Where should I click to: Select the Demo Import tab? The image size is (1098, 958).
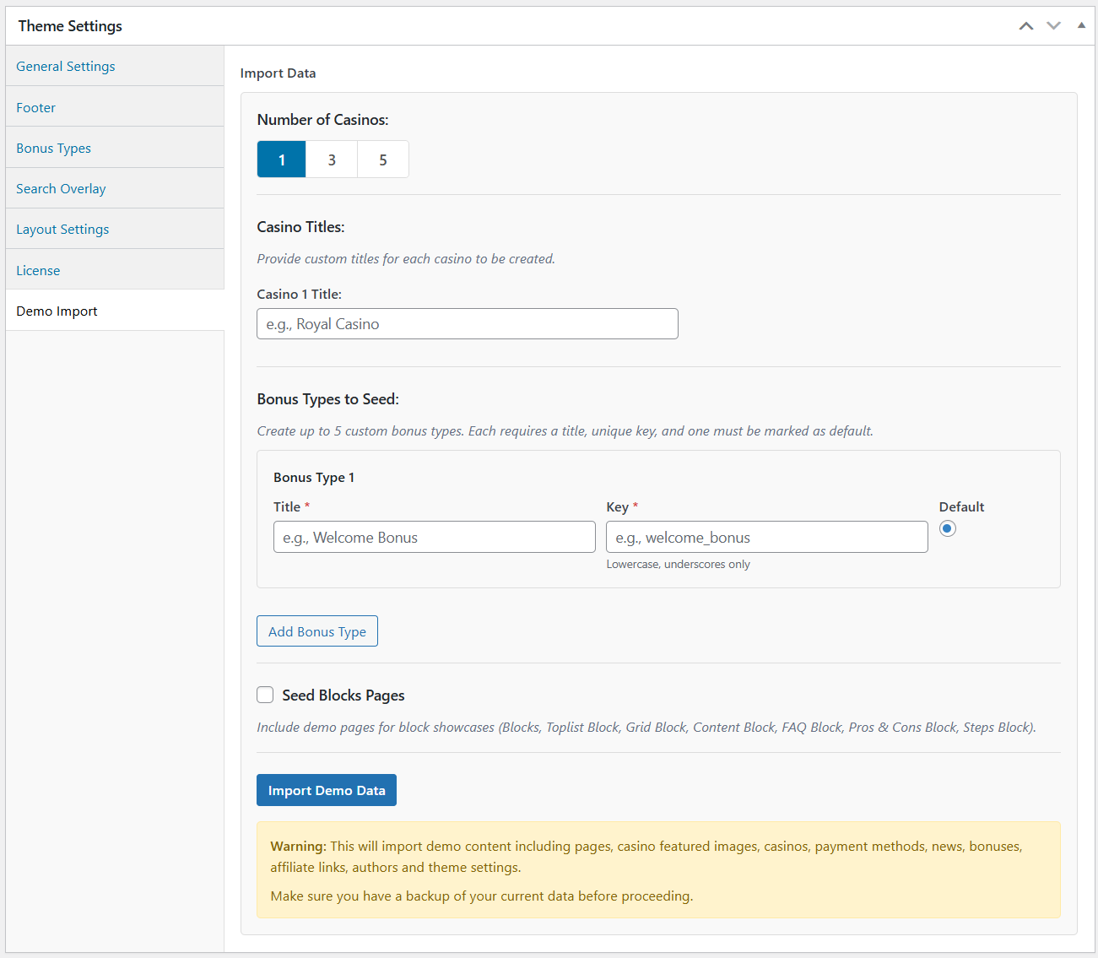tap(57, 311)
